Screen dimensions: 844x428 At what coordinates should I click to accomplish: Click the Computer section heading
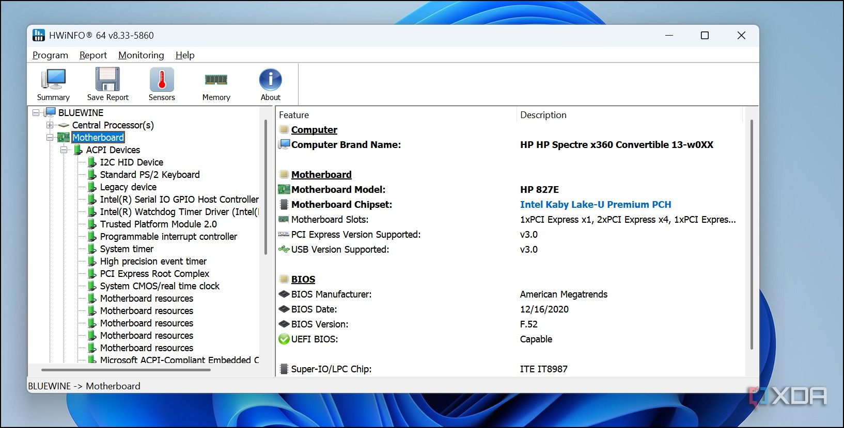click(x=314, y=130)
